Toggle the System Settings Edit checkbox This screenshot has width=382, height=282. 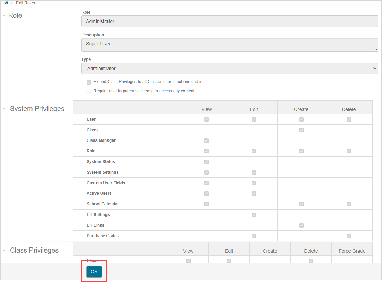click(x=254, y=172)
